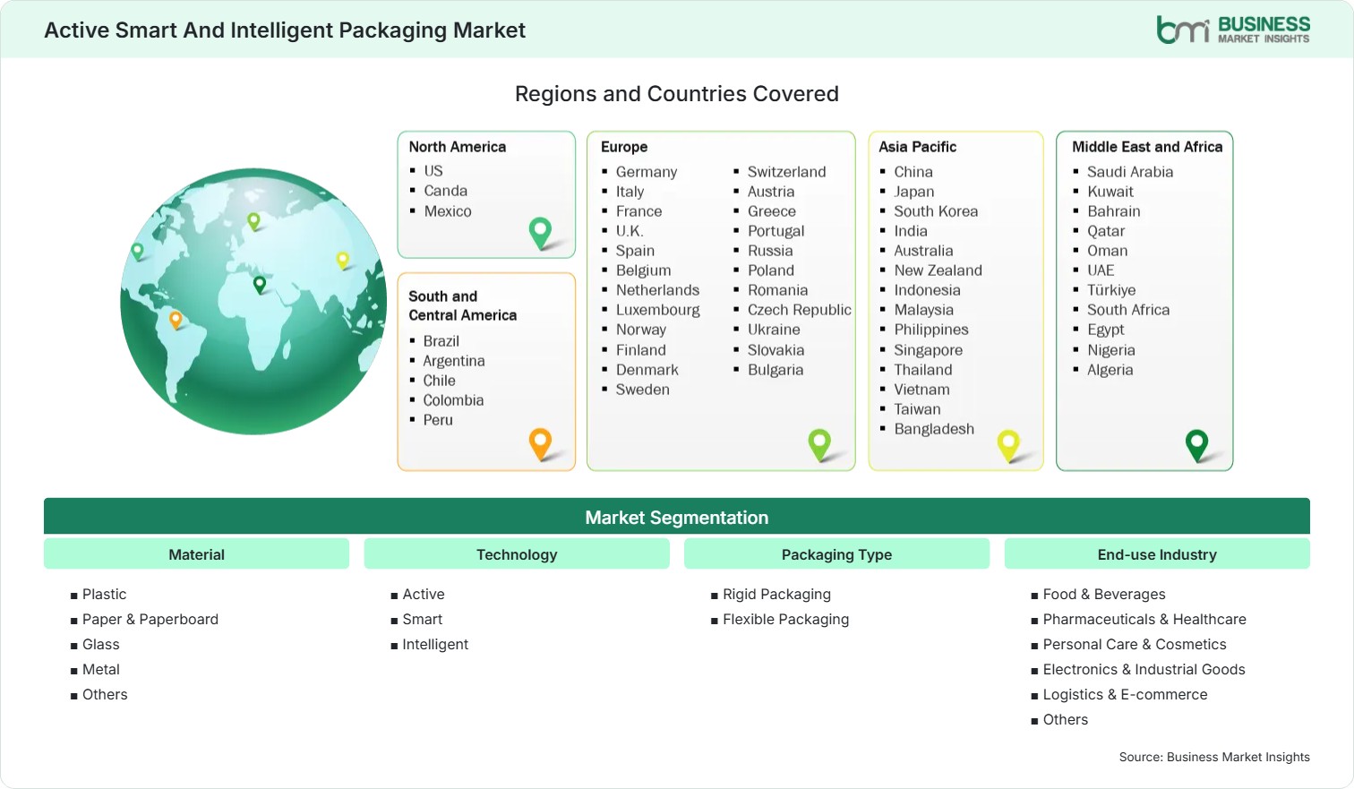Select the Material segmentation header

click(196, 554)
